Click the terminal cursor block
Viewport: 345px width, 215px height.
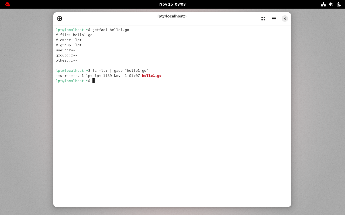tap(94, 81)
